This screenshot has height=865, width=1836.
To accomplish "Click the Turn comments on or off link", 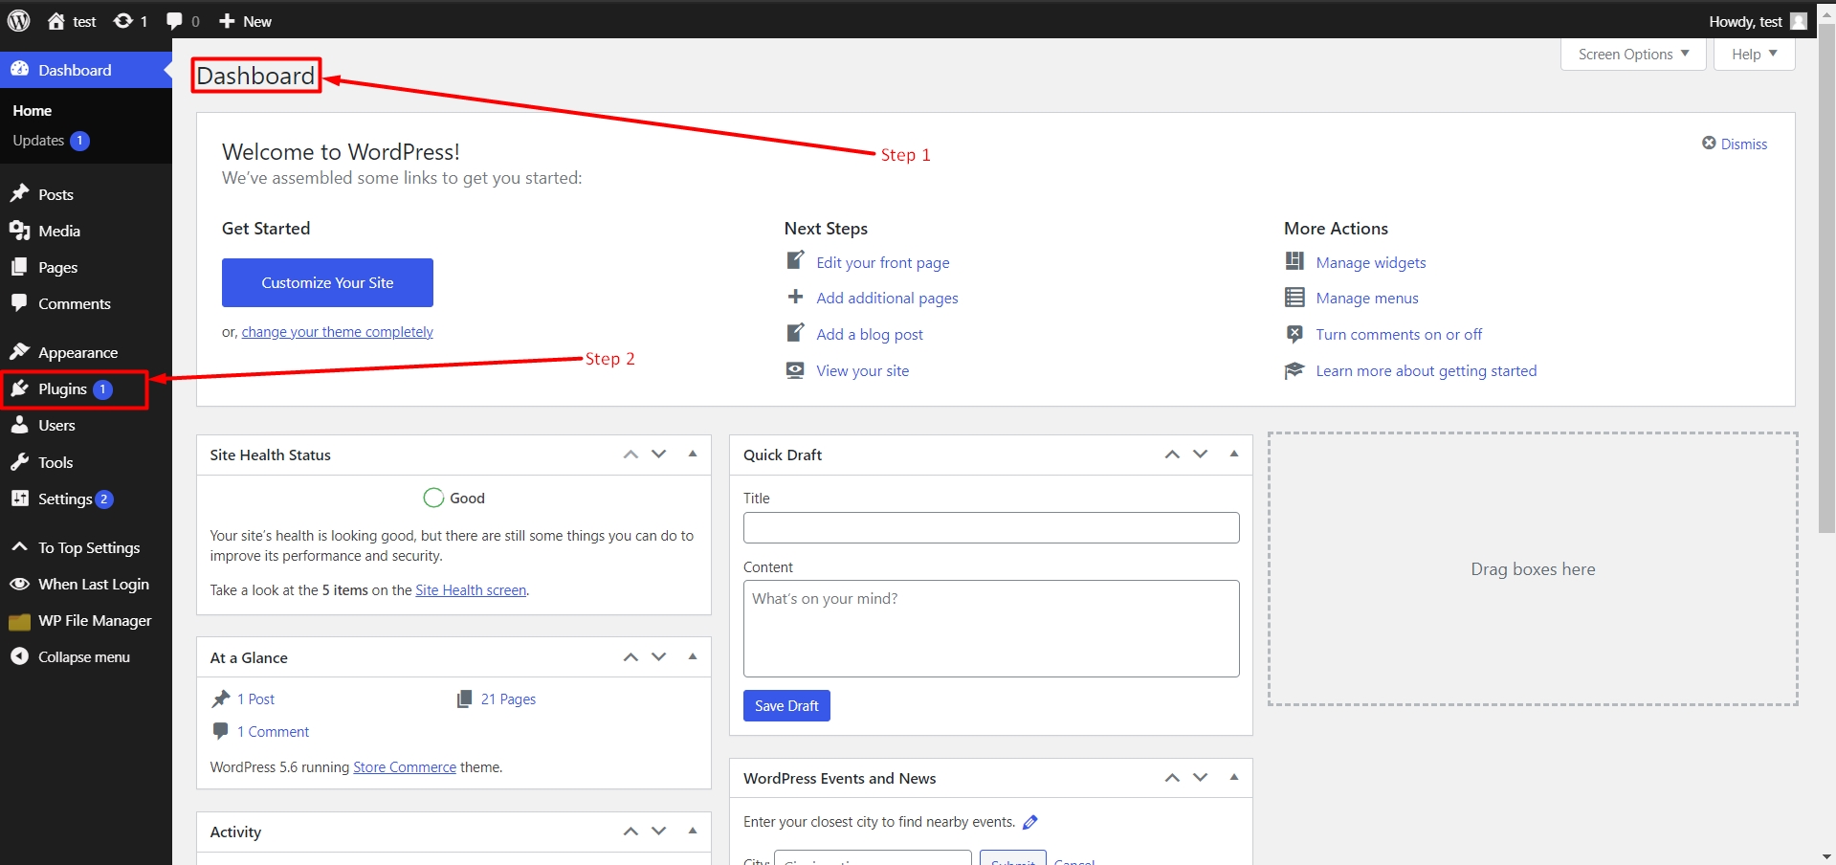I will (1399, 334).
